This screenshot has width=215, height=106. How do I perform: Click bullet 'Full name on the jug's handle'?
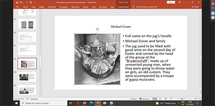pyautogui.click(x=148, y=36)
